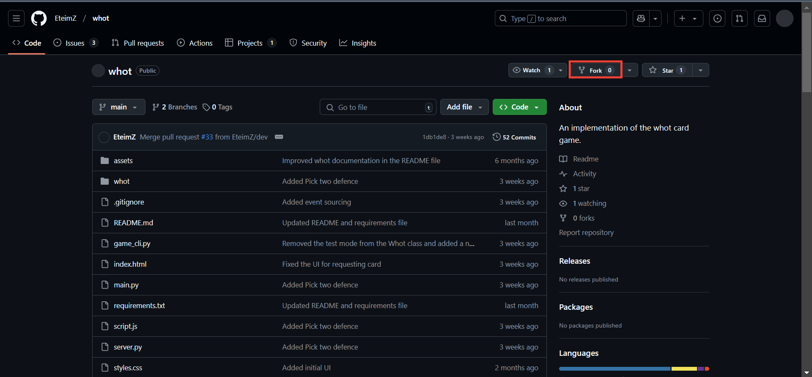Viewport: 812px width, 377px height.
Task: Go to GitHub home via Octocat logo
Action: tap(39, 19)
